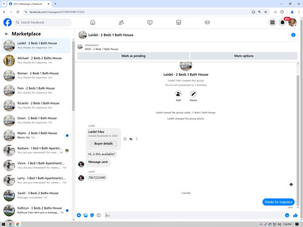
Task: Click the browser address bar URL
Action: (x=57, y=12)
